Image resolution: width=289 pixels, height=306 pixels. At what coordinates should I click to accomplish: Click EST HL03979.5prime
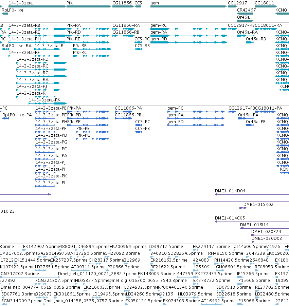pyautogui.click(x=195, y=294)
